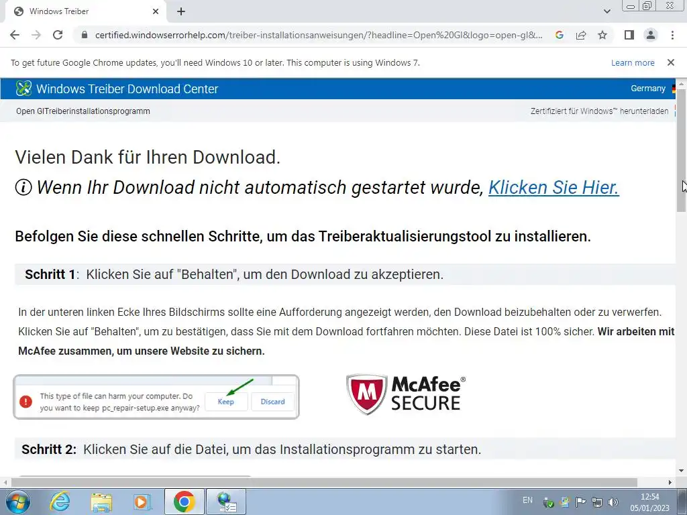Click the colorful tray icon beside the flag
Viewport: 687px width, 515px height.
coord(564,502)
